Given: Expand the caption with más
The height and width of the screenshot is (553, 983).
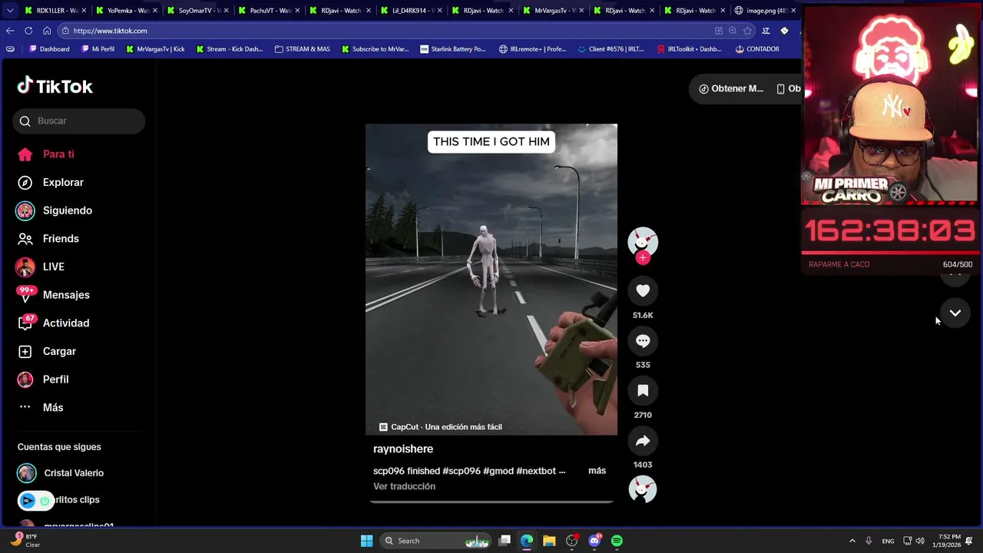Looking at the screenshot, I should click(x=597, y=471).
